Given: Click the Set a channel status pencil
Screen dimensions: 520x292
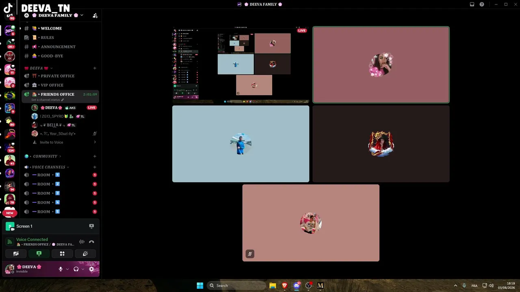Looking at the screenshot, I should (x=63, y=100).
